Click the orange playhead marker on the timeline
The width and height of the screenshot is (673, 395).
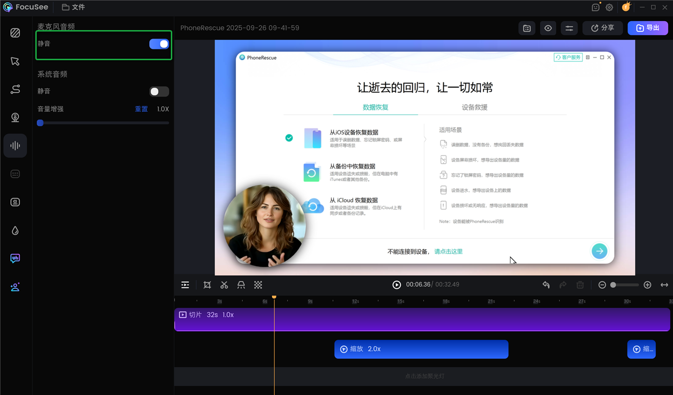(274, 297)
